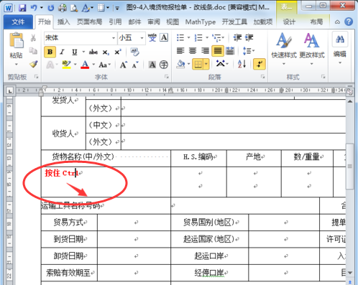The height and width of the screenshot is (285, 358).
Task: Open the 文件 File tab
Action: point(18,22)
